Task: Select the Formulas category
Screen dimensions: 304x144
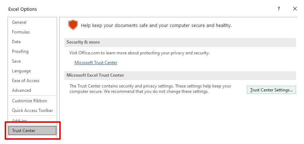Action: [21, 32]
